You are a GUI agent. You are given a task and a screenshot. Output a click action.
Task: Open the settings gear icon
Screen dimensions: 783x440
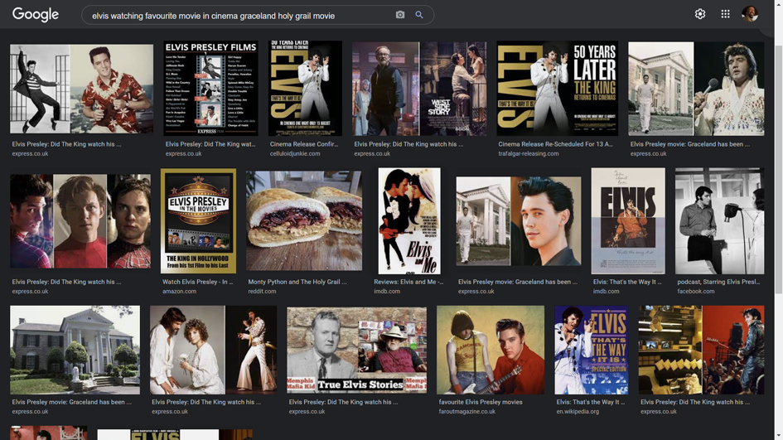click(700, 14)
